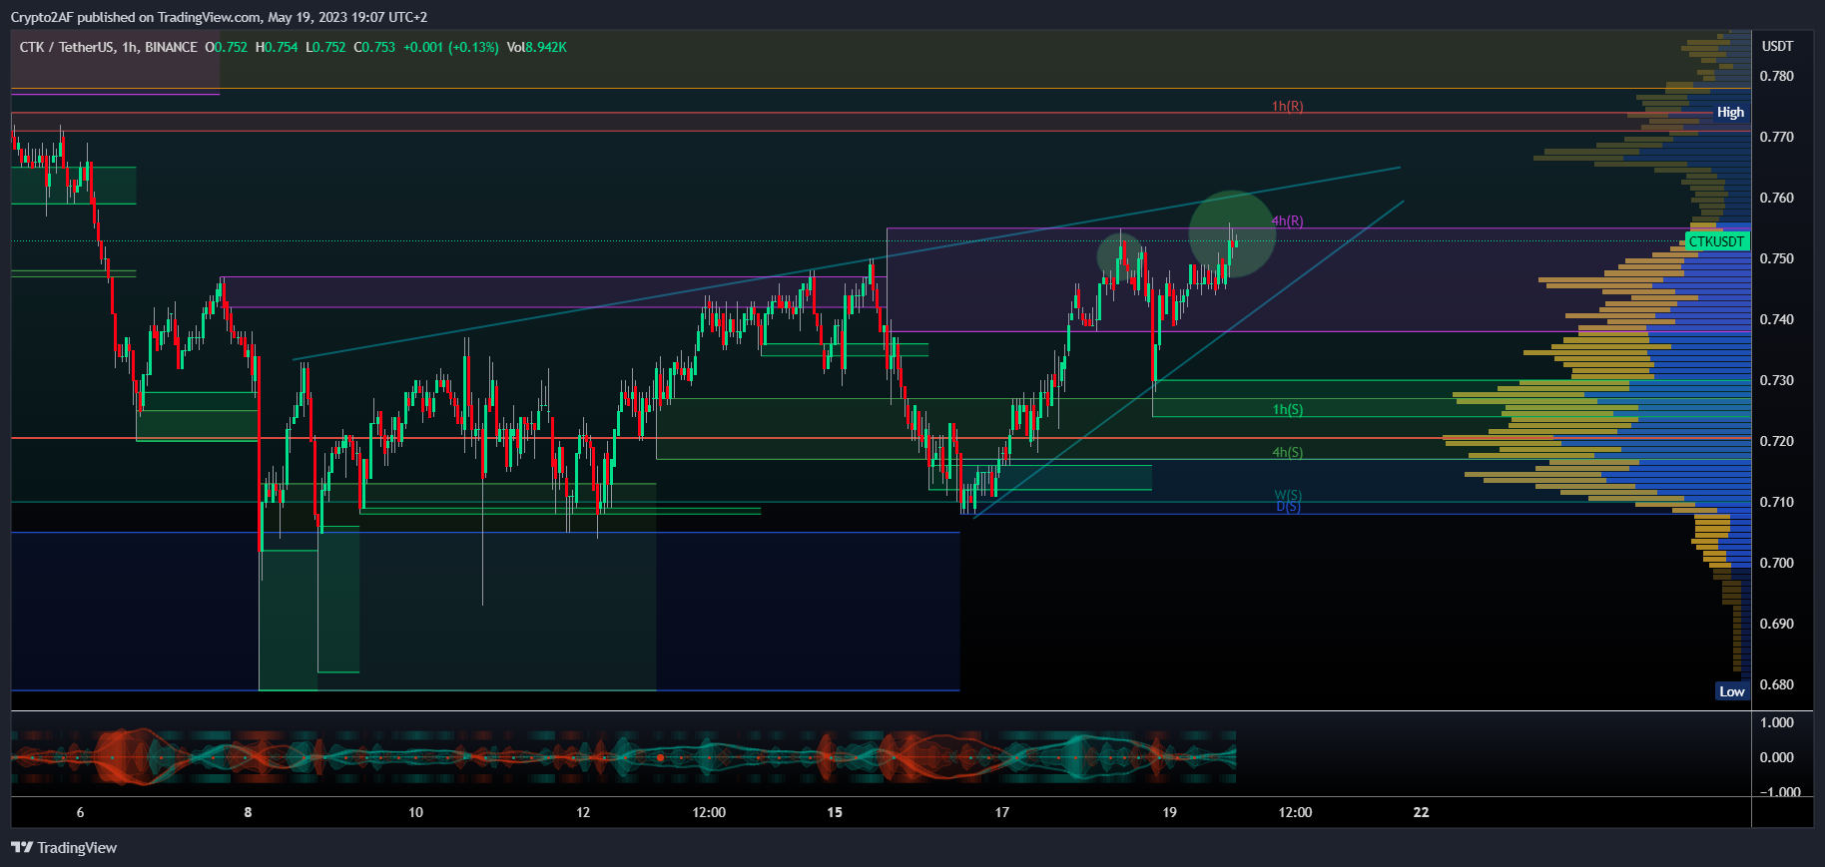Screen dimensions: 1825x867
Task: Click the 4h(R) resistance label
Action: point(1287,220)
